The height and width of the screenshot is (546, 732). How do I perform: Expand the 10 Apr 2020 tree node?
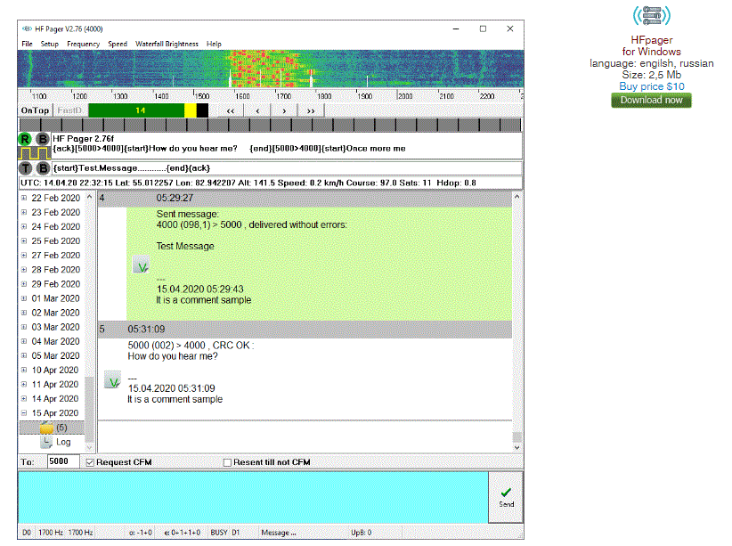coord(24,371)
